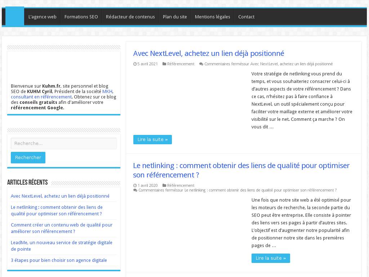Open the Contact page from navbar
The image size is (369, 277).
point(246,17)
